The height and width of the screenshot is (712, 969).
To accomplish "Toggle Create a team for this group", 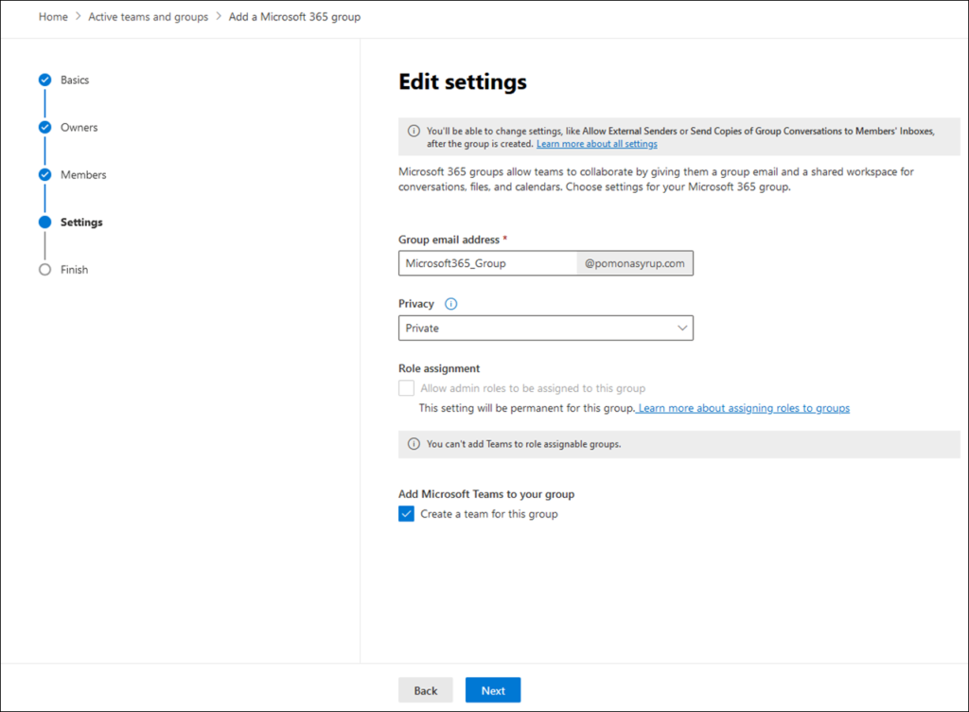I will tap(406, 513).
